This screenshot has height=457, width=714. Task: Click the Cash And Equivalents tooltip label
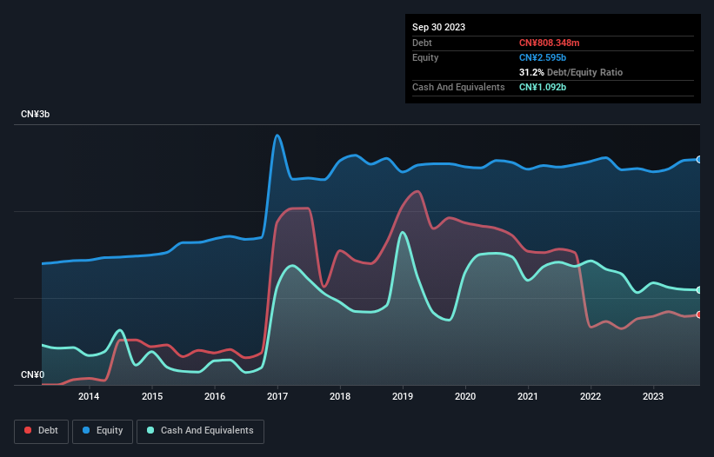[458, 87]
